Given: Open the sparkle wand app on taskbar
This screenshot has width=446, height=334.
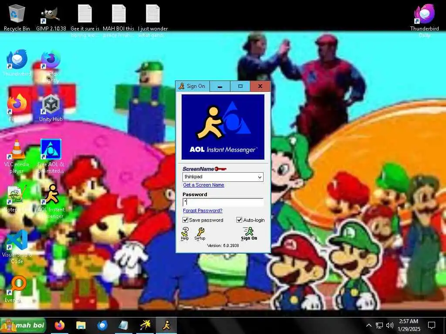Looking at the screenshot, I should tap(145, 325).
